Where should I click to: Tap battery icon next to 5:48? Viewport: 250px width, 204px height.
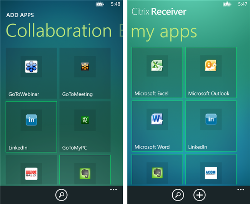click(100, 4)
